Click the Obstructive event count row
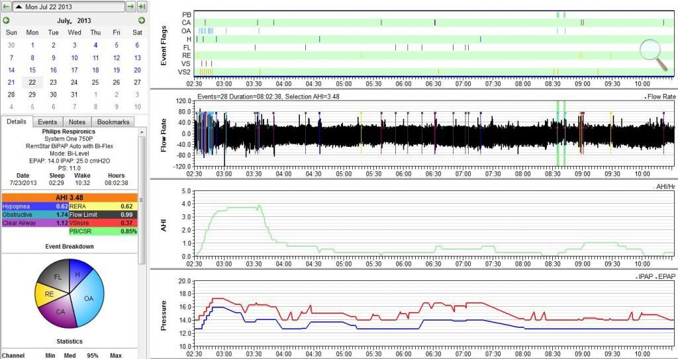This screenshot has width=678, height=359. (34, 214)
